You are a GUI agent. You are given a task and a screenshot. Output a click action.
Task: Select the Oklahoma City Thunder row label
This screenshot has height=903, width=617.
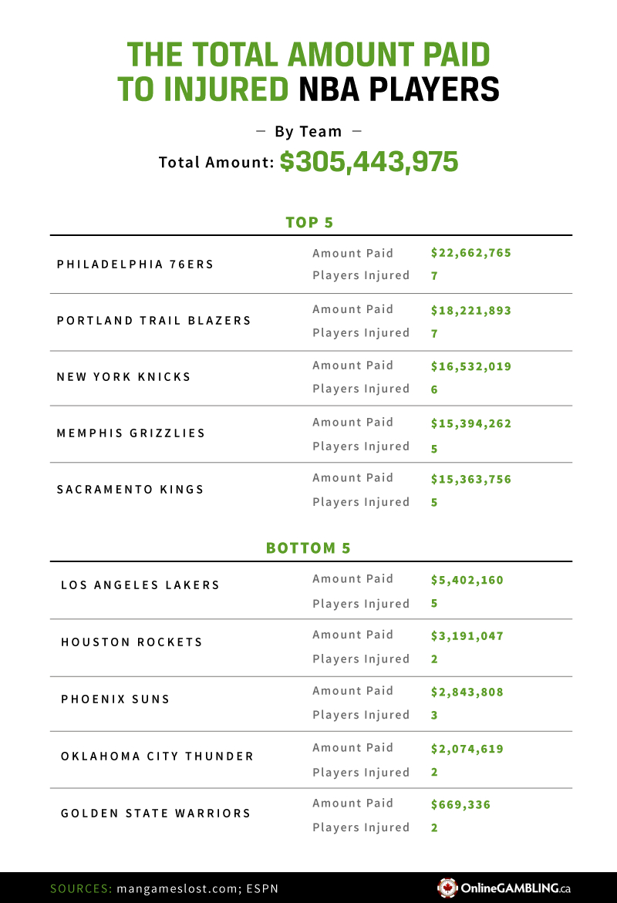(x=157, y=756)
